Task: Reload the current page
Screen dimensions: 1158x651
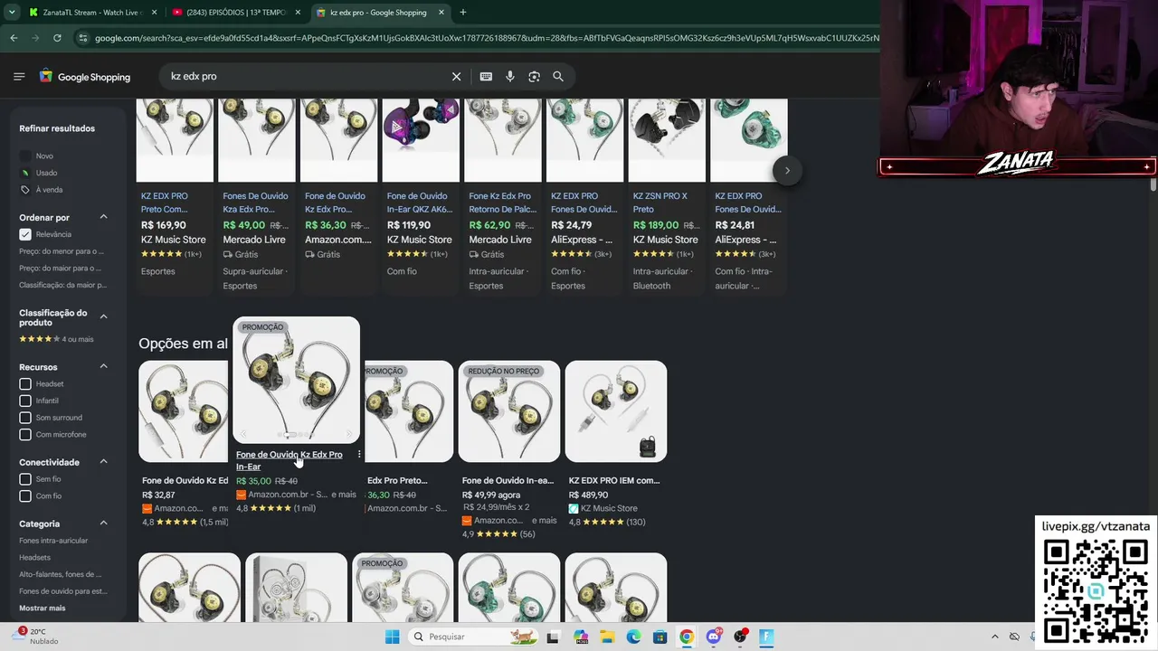Action: [57, 38]
